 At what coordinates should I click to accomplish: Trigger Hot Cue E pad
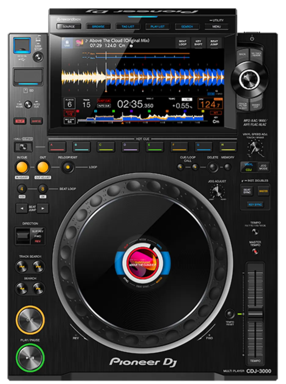tap(155, 147)
